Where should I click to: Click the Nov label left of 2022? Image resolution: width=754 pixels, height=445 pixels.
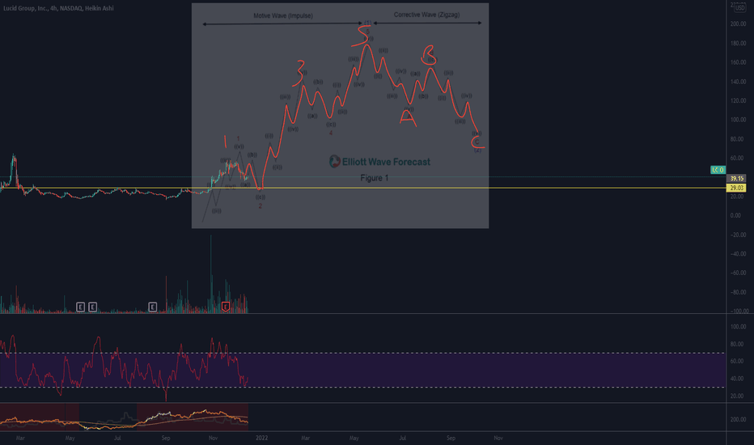(213, 438)
